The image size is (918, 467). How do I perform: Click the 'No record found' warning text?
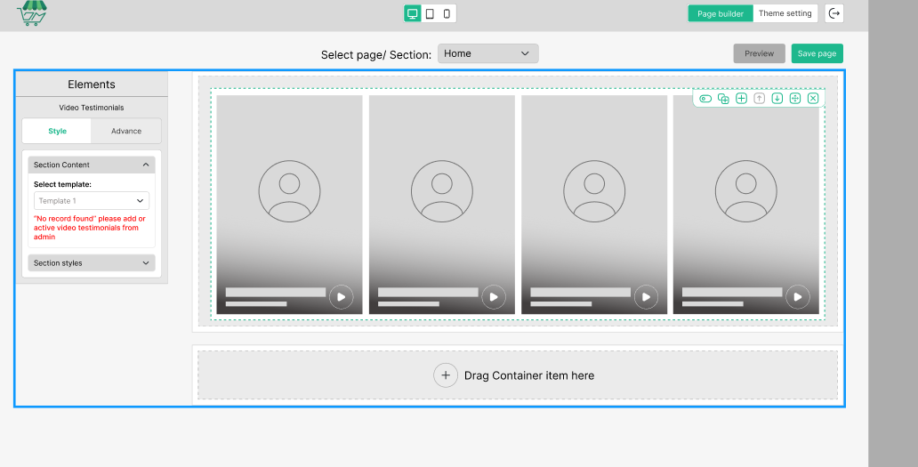[x=90, y=228]
